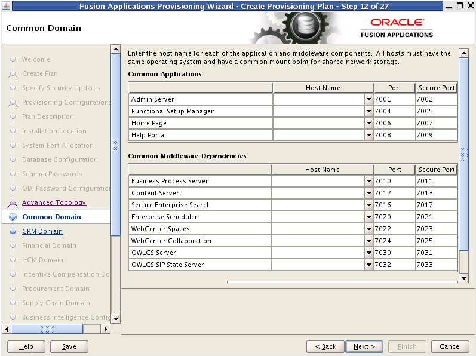Click main content scroll up arrow
Image resolution: width=476 pixels, height=356 pixels.
(464, 53)
